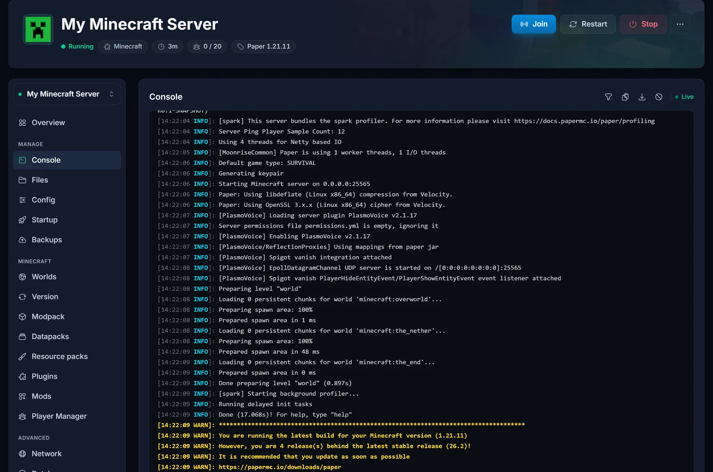Open the Files section
The width and height of the screenshot is (713, 472).
click(x=67, y=180)
